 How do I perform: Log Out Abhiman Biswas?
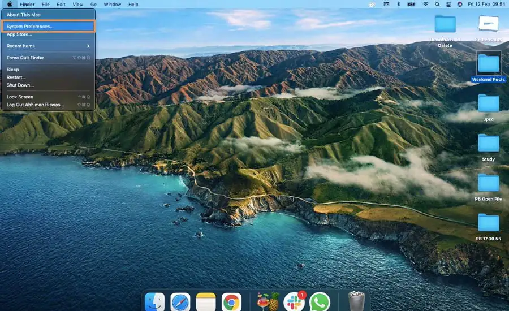coord(35,105)
